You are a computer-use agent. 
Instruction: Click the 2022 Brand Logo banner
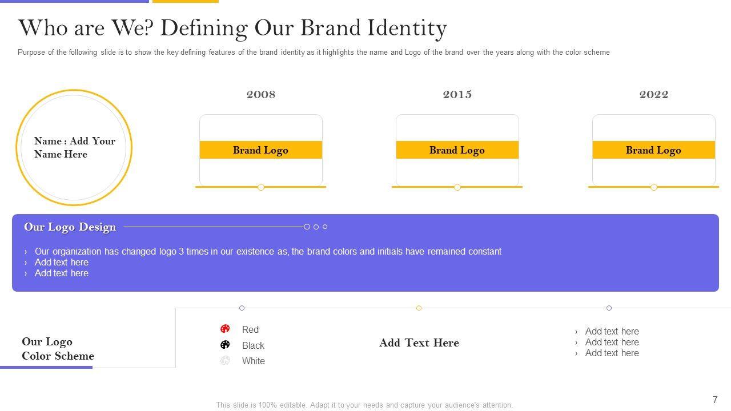[653, 150]
